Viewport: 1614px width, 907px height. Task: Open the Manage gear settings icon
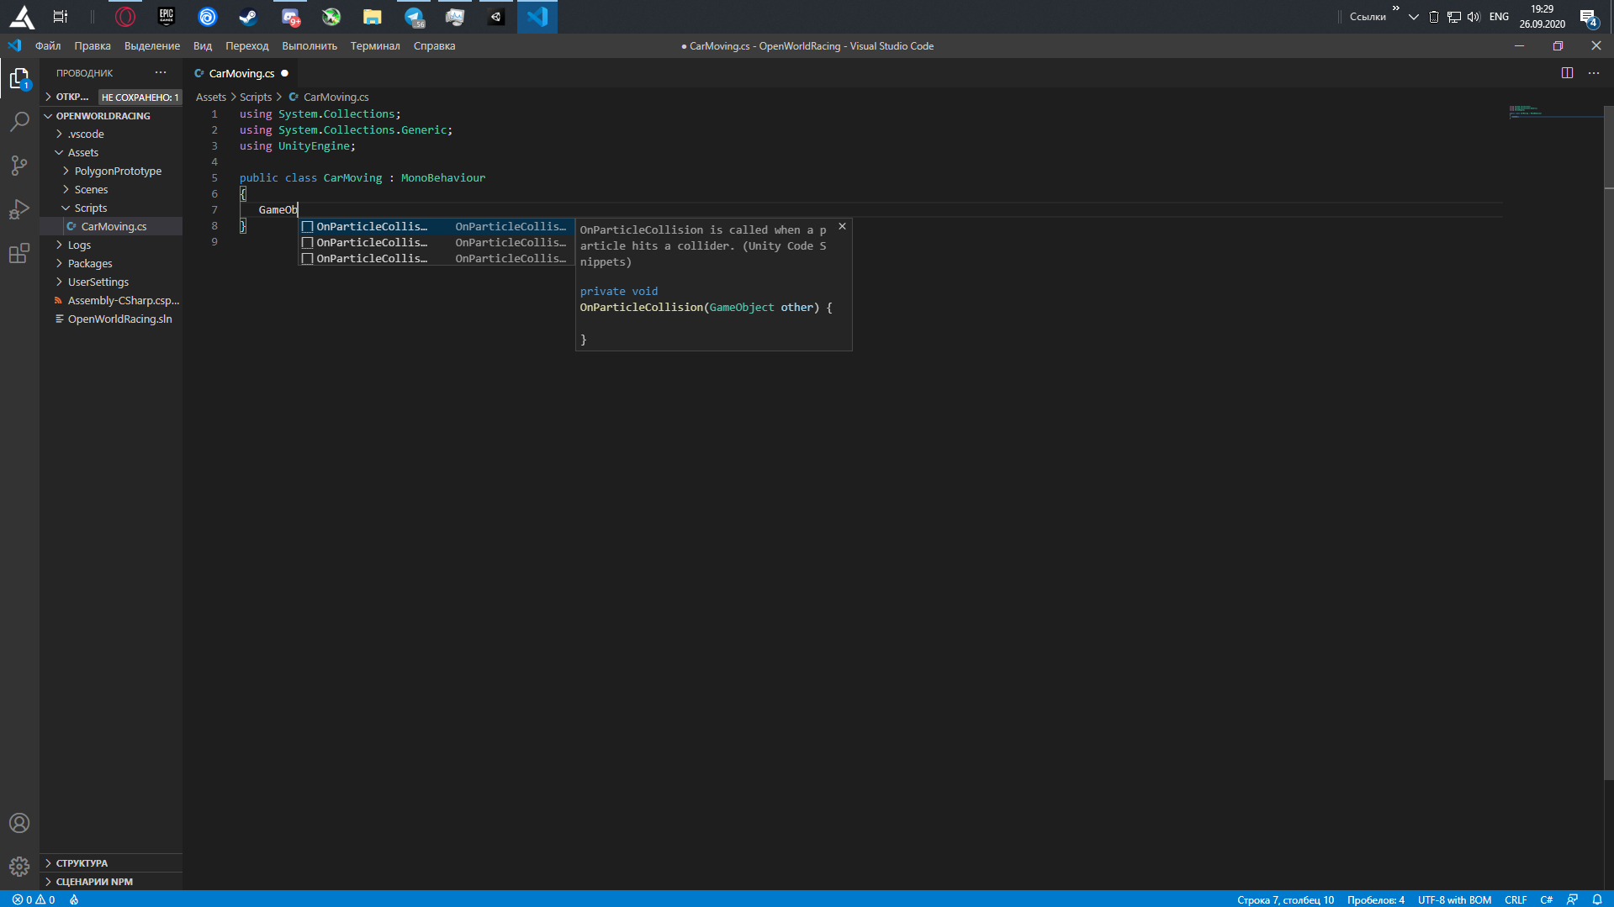19,866
